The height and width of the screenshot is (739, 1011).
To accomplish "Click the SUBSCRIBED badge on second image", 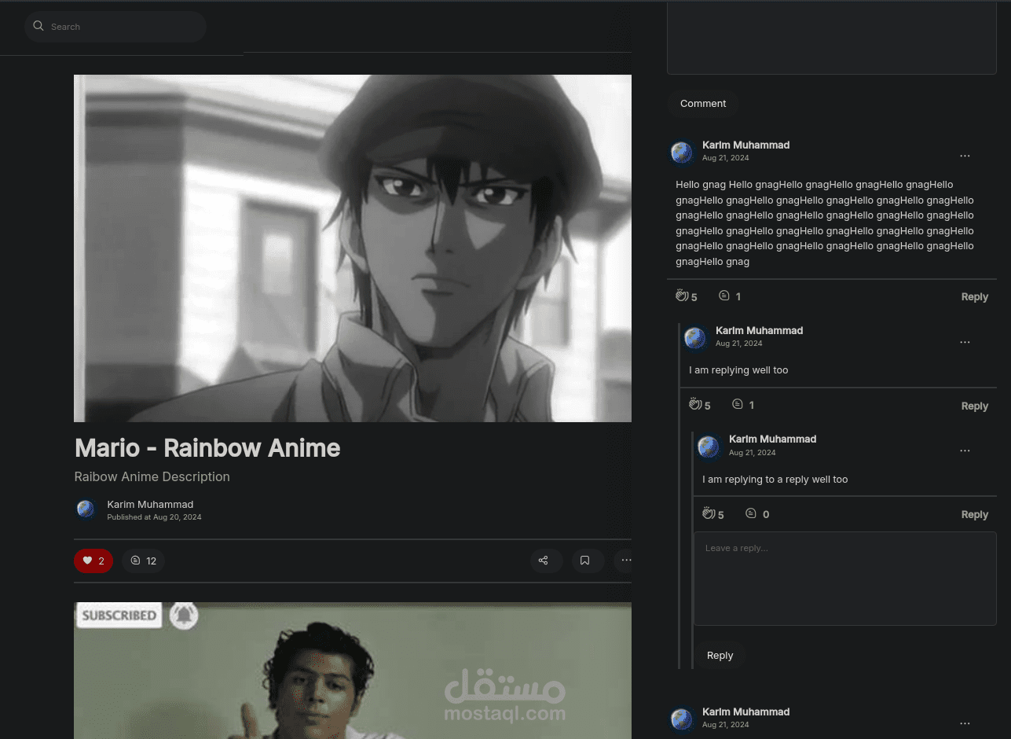I will tap(119, 615).
